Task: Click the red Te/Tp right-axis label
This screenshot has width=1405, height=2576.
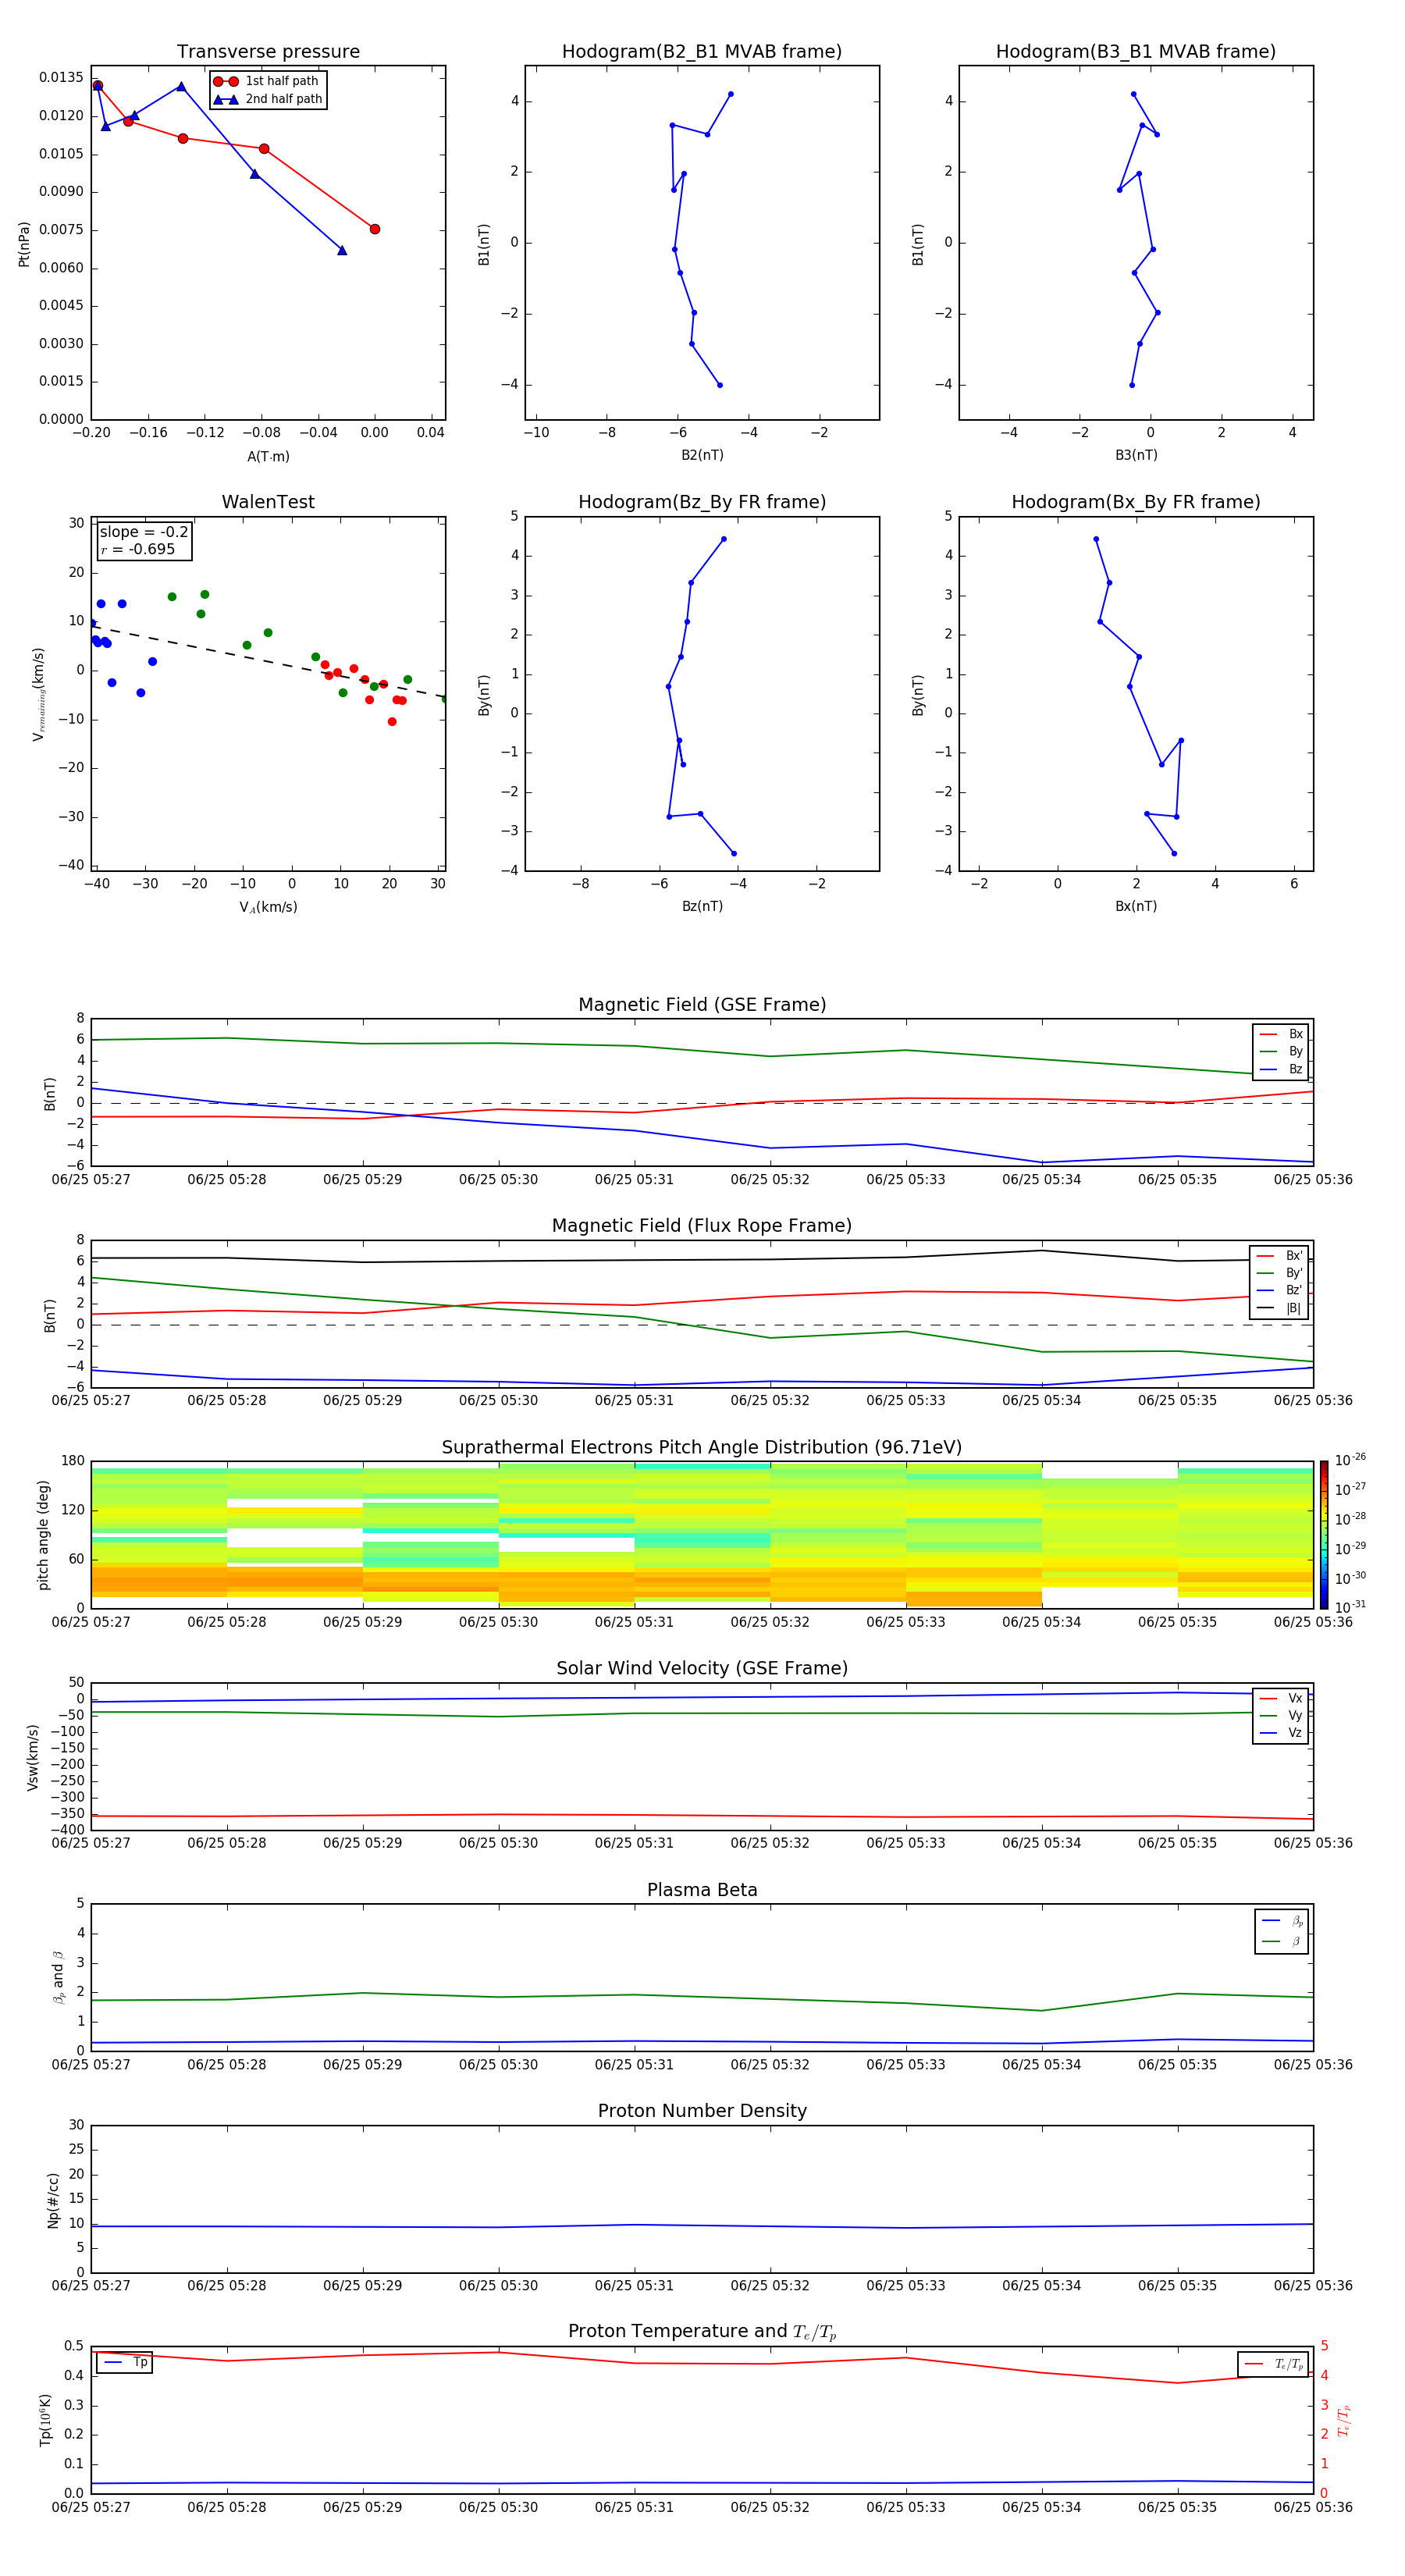Action: click(x=1343, y=2420)
